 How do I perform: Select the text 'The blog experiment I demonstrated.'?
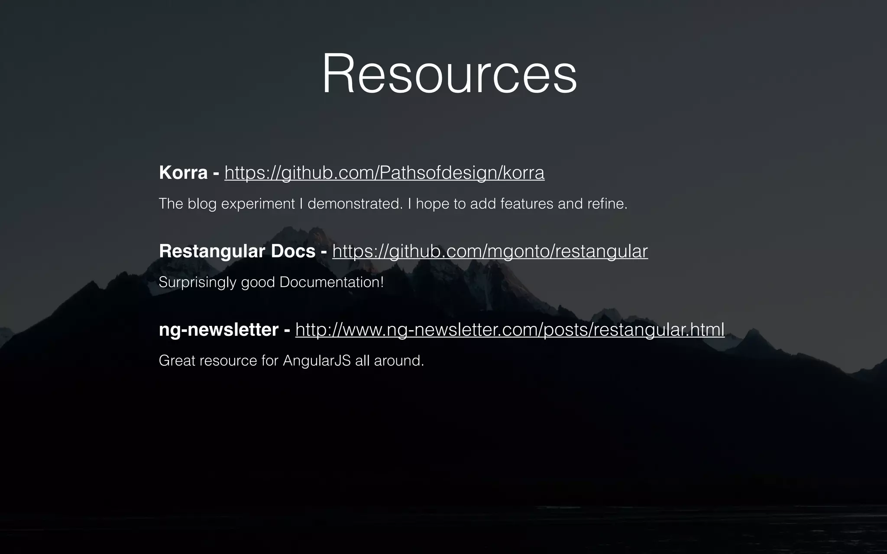281,203
